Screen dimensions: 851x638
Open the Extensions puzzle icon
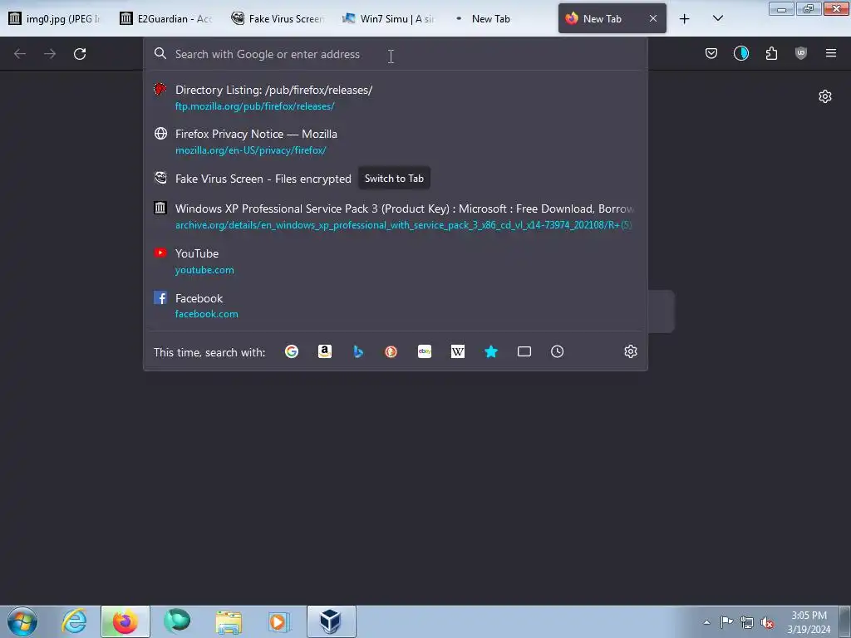(771, 53)
